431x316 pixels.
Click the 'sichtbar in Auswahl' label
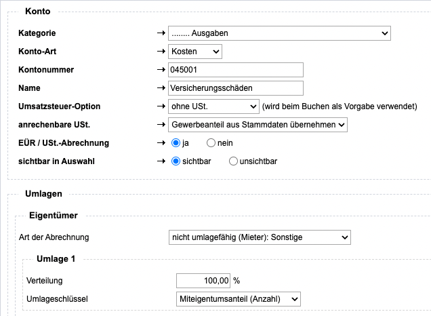pyautogui.click(x=57, y=161)
